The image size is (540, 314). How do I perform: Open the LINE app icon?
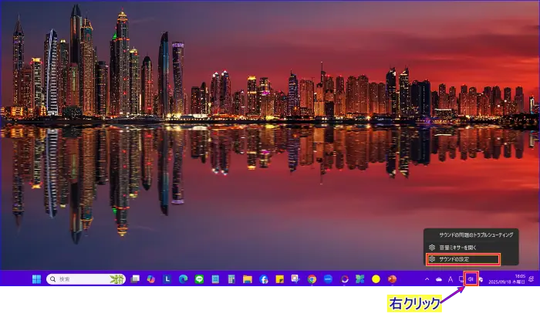[x=200, y=279]
